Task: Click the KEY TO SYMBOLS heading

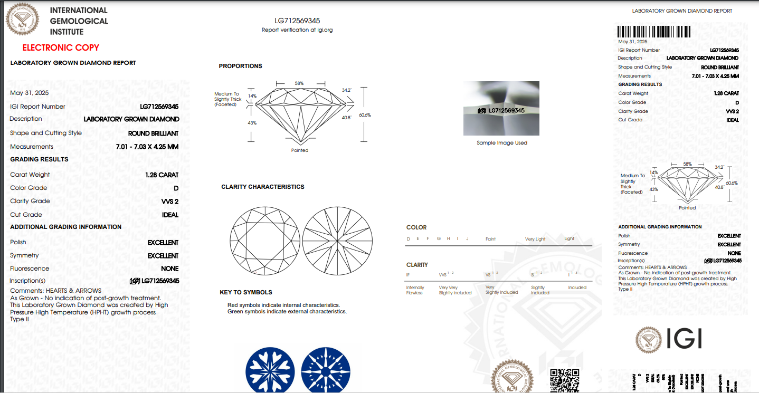Action: 246,292
